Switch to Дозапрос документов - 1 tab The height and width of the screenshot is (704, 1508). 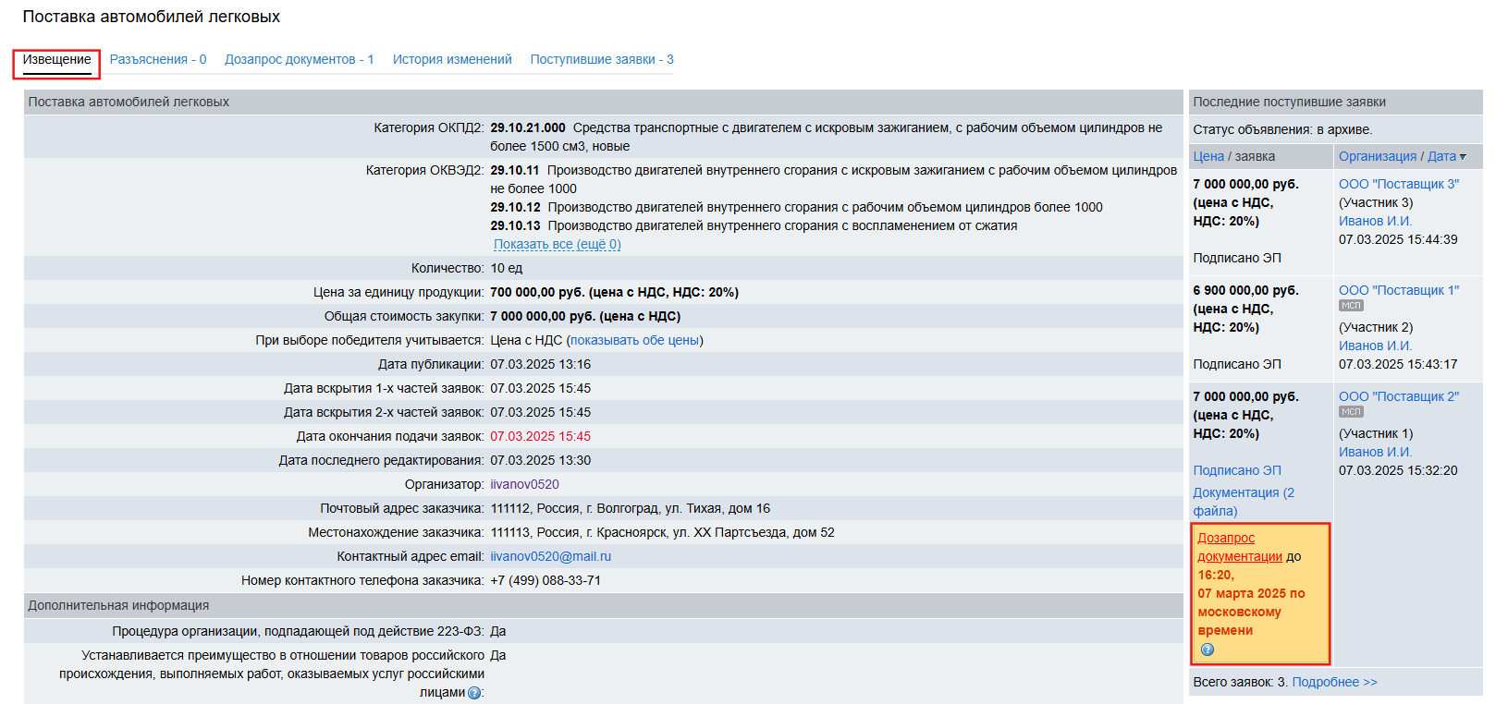click(x=299, y=59)
